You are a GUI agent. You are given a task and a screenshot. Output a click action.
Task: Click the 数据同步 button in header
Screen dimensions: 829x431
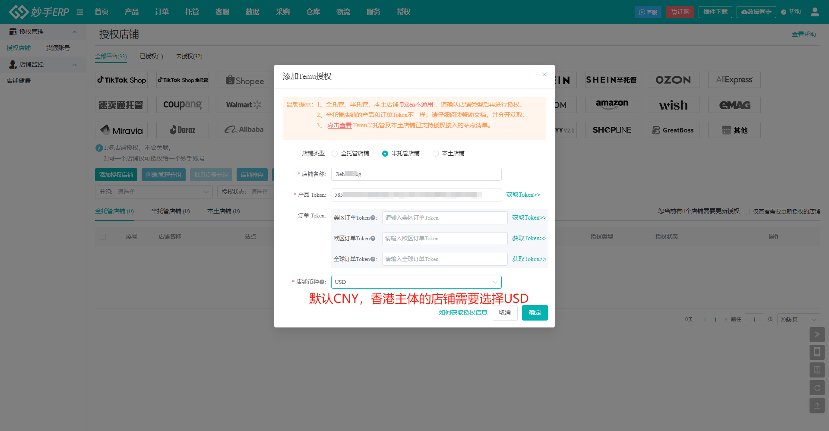click(756, 12)
